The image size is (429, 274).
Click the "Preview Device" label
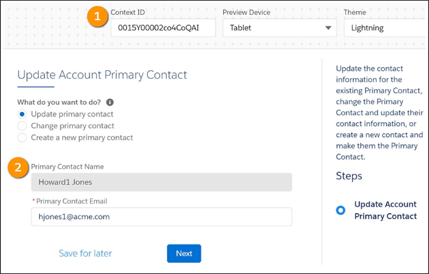coord(246,12)
